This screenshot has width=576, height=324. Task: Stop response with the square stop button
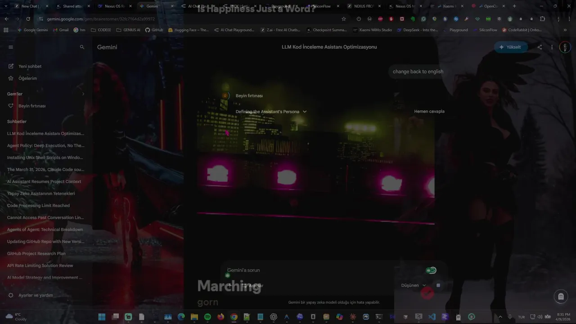pos(438,285)
